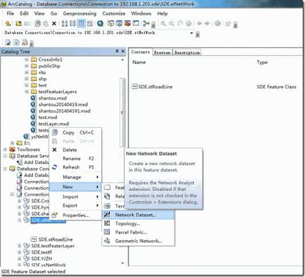Expand the testFeatuerLayers folder
Image resolution: width=305 pixels, height=277 pixels.
pyautogui.click(x=26, y=92)
